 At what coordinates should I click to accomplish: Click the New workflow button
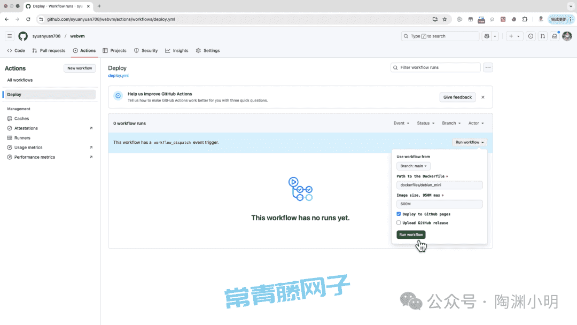80,68
